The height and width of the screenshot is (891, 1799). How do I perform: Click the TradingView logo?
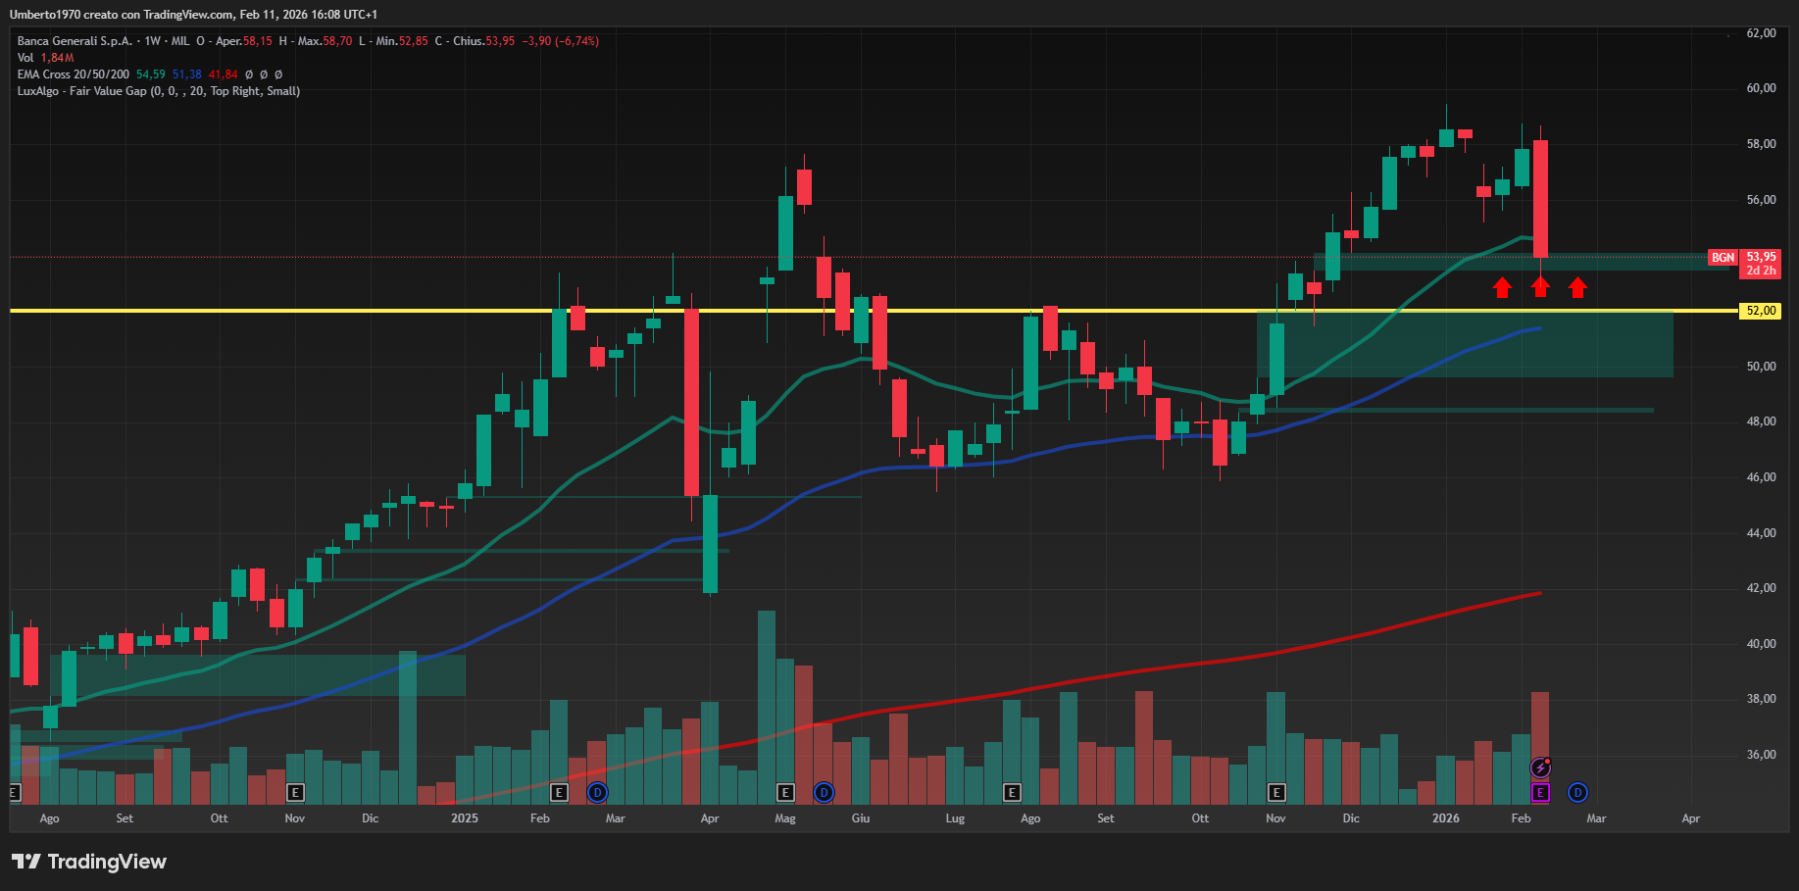89,862
